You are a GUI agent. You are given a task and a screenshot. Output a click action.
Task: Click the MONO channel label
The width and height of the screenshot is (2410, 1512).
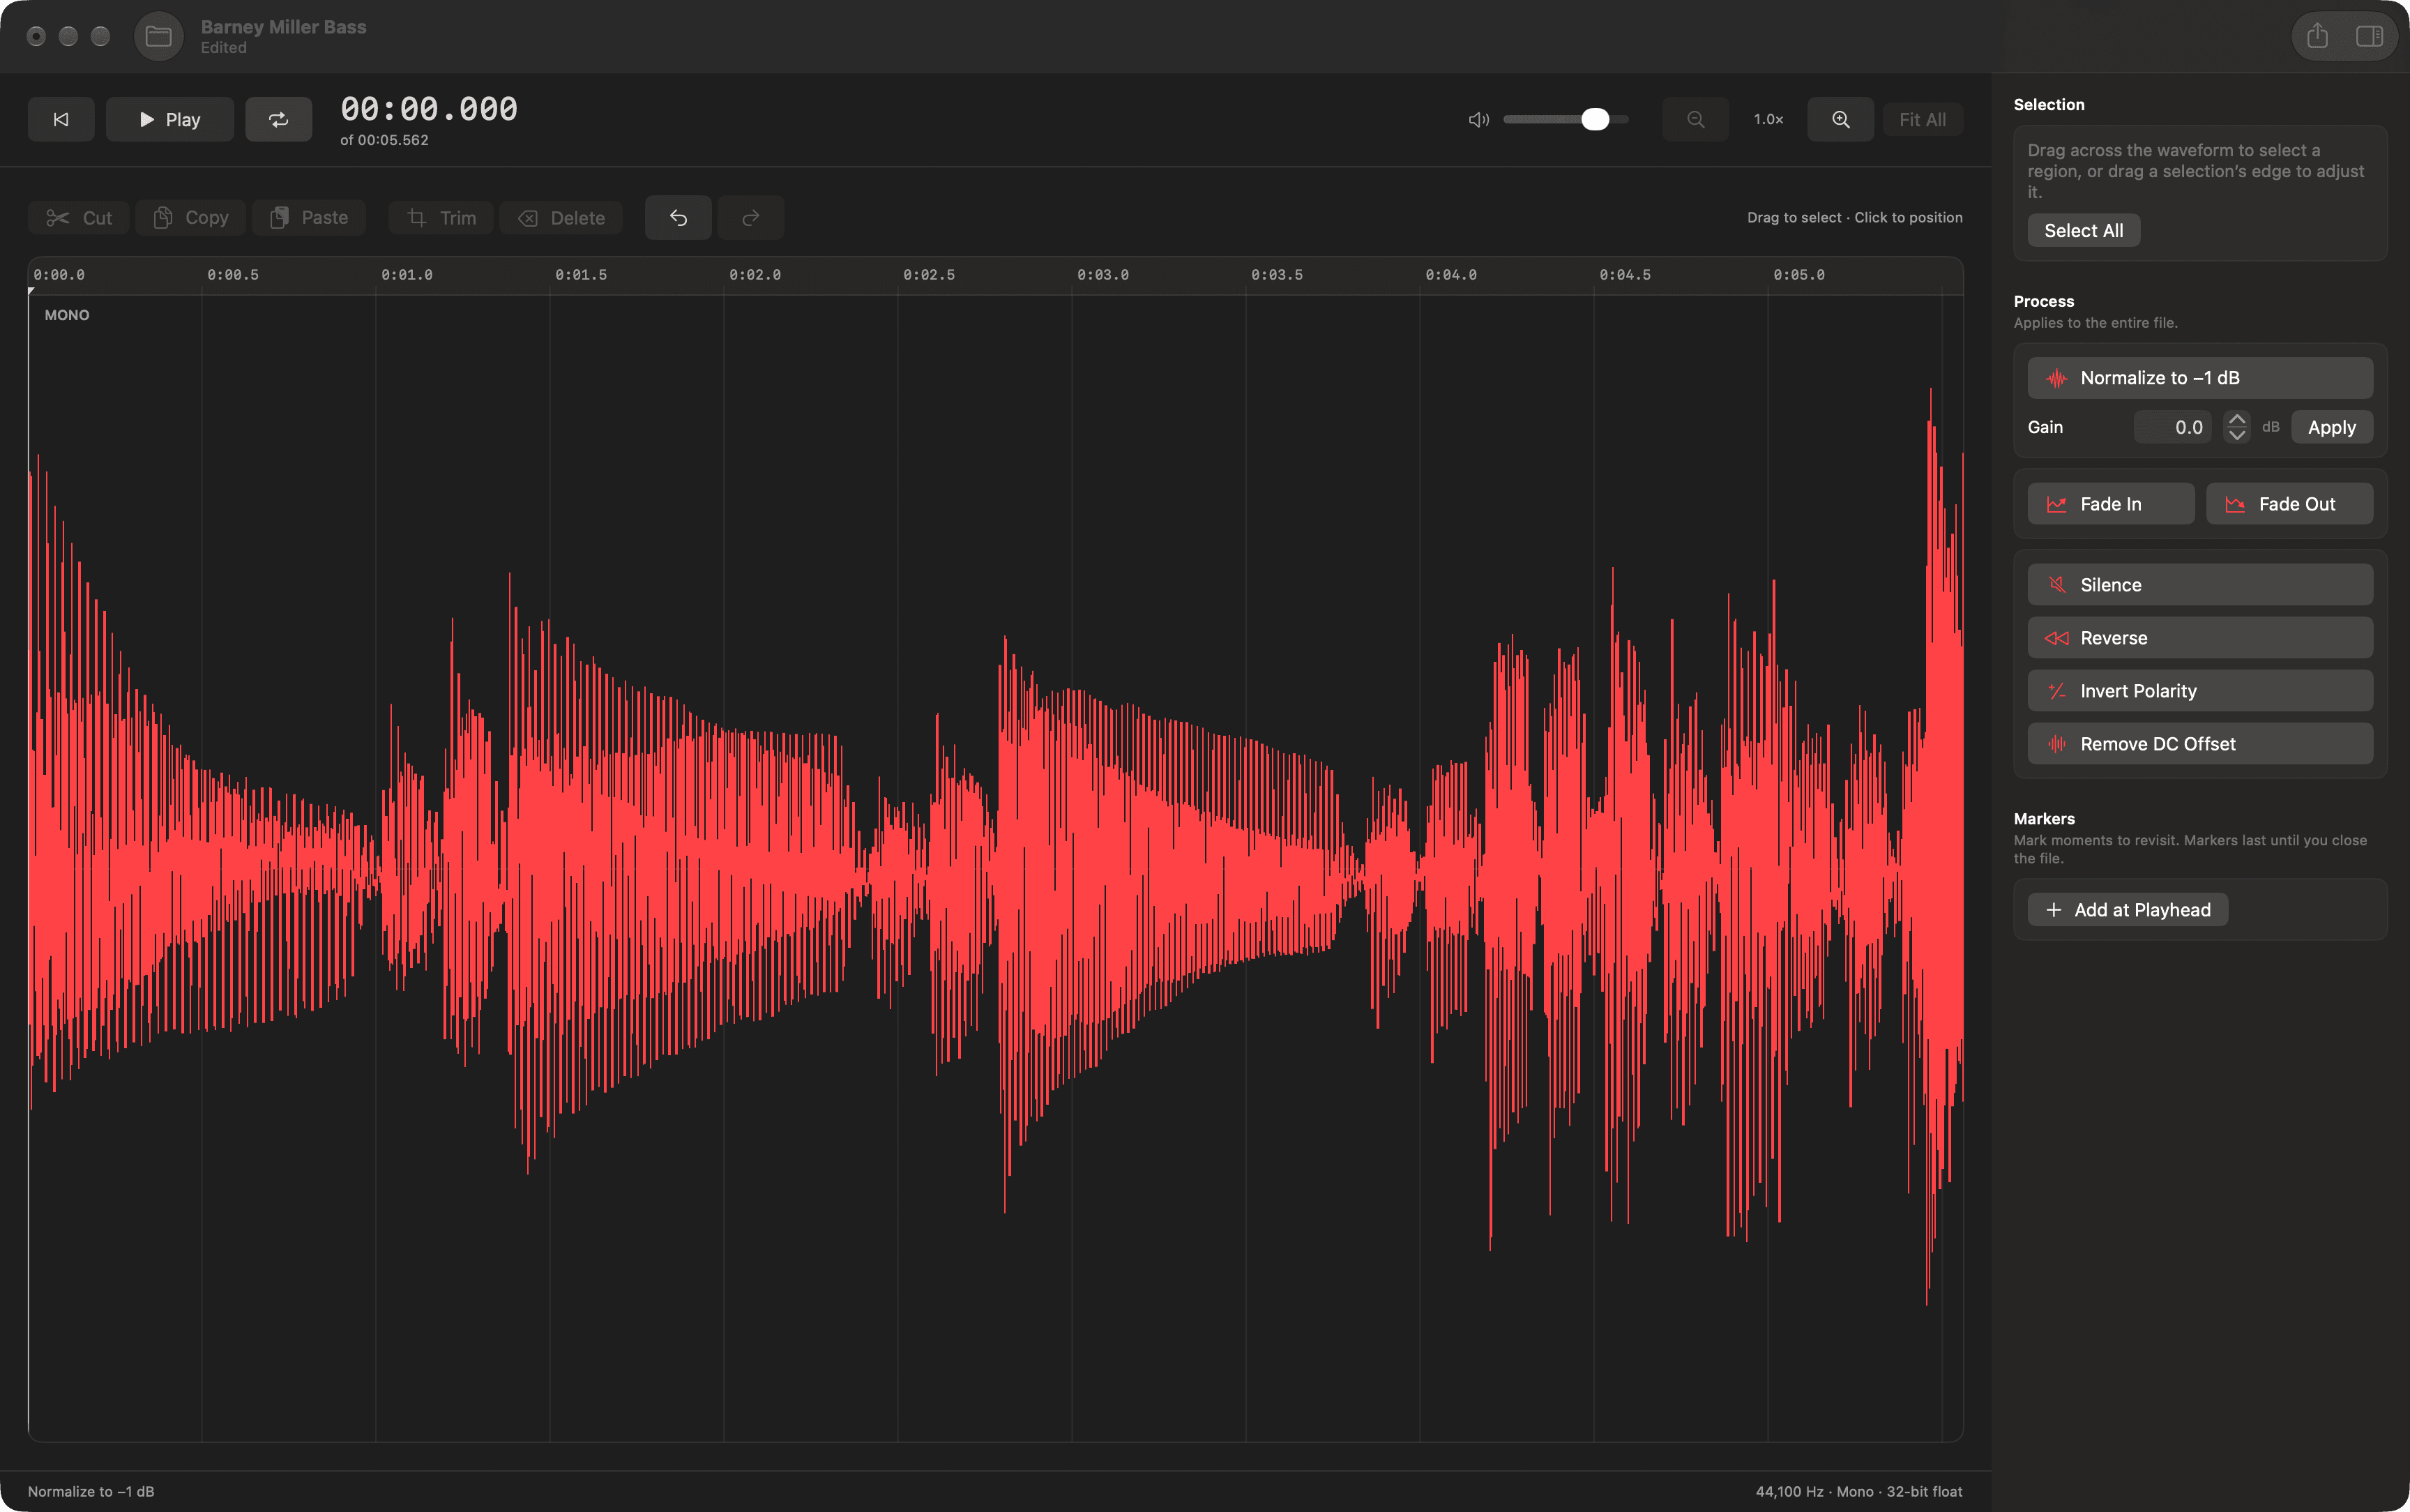67,315
